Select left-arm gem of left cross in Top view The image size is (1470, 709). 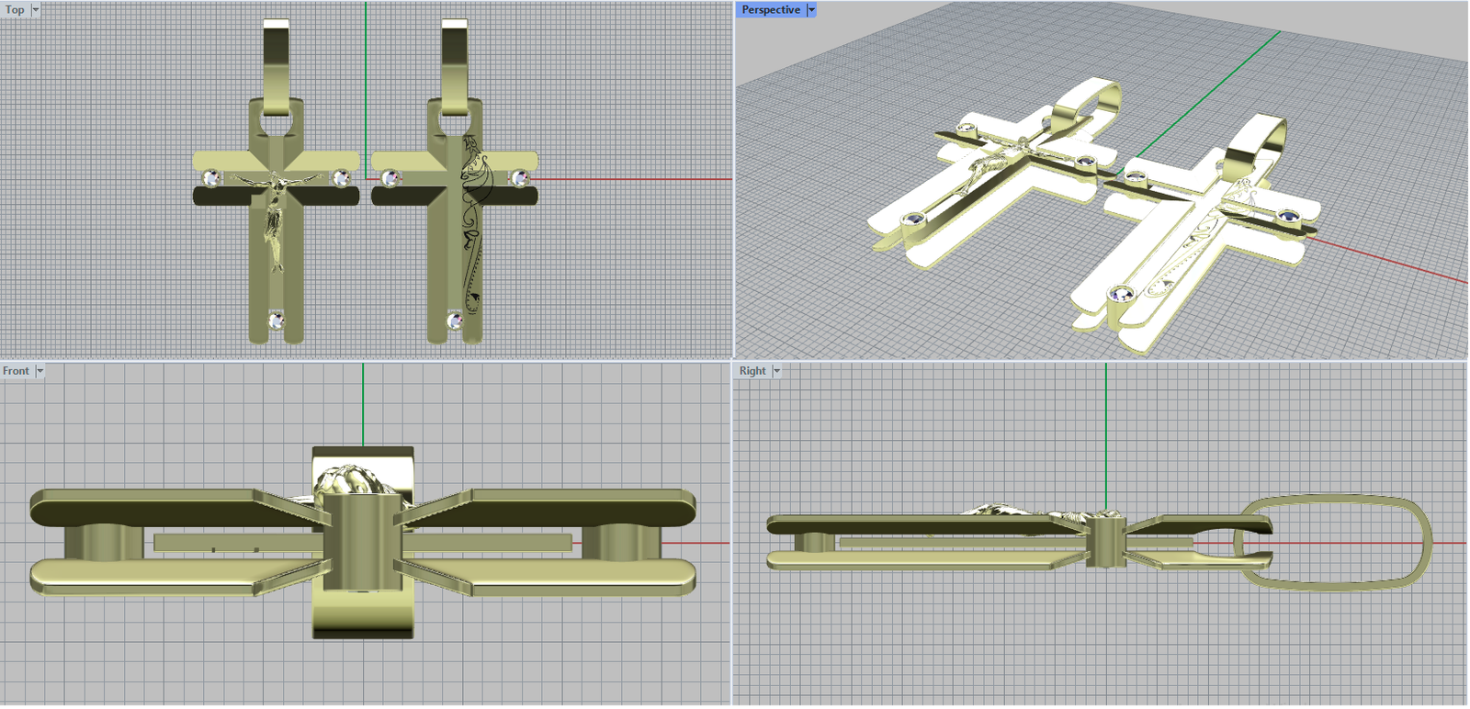coord(211,177)
